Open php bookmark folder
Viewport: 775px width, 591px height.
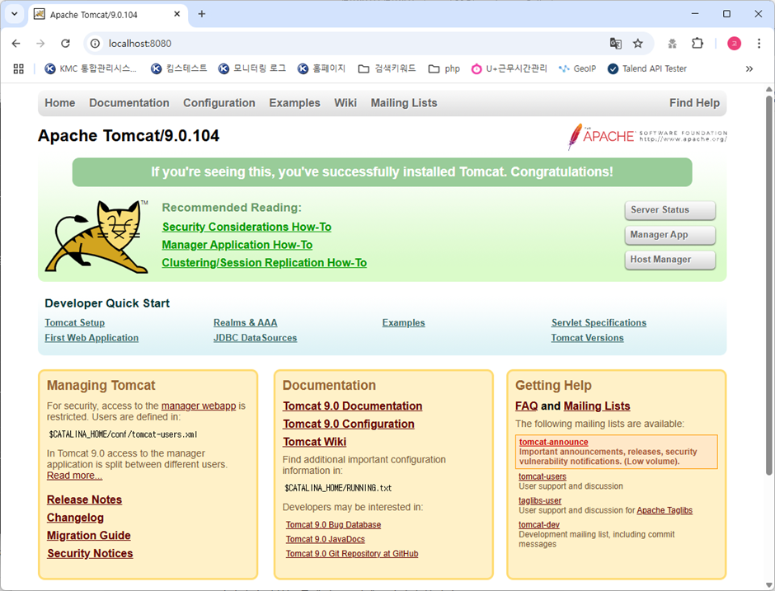click(444, 68)
